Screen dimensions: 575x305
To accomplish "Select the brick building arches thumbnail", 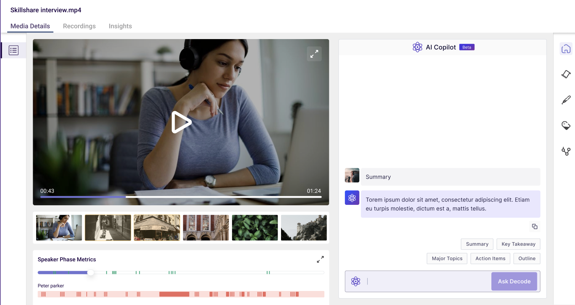I will (x=206, y=228).
